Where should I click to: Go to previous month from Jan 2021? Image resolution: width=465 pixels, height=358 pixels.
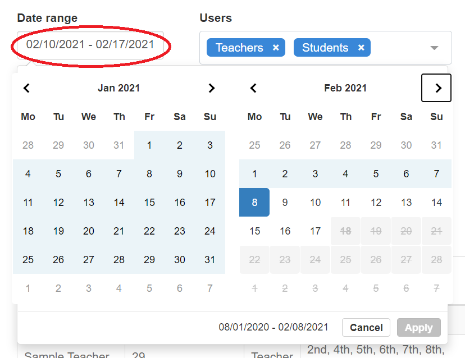(27, 88)
